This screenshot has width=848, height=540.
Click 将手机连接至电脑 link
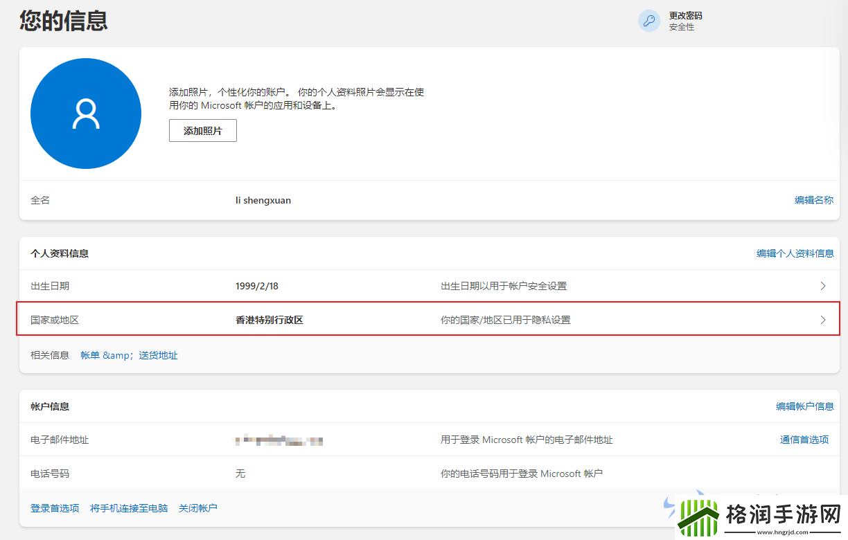tap(129, 507)
